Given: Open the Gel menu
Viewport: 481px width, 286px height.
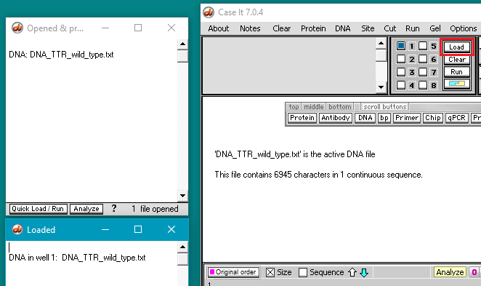Looking at the screenshot, I should (x=435, y=28).
